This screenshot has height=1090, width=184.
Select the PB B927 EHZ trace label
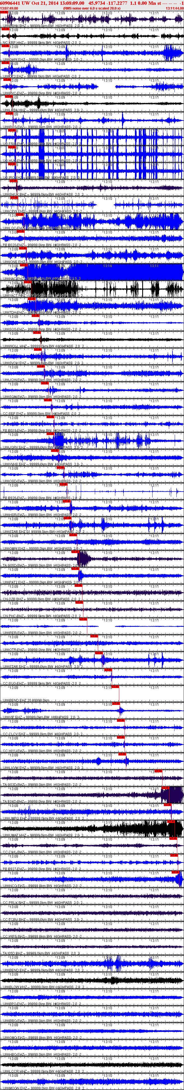[x=43, y=870]
